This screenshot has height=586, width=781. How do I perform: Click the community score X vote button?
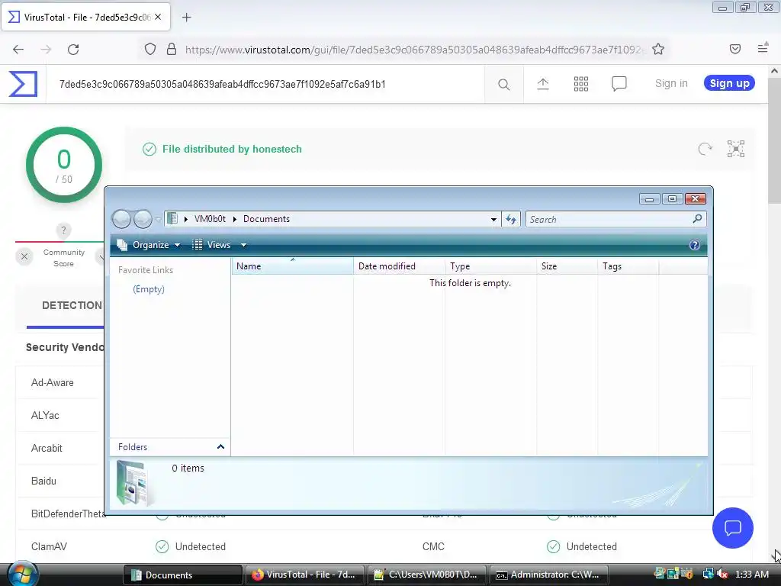pyautogui.click(x=24, y=256)
